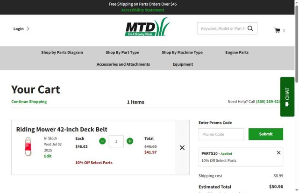Click the Promo Code field
The image size is (299, 193).
coord(221,134)
